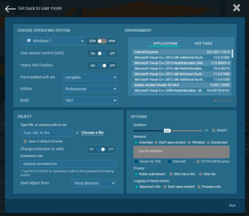
Task: Switch to the HOT FIXES tab
Action: click(203, 44)
